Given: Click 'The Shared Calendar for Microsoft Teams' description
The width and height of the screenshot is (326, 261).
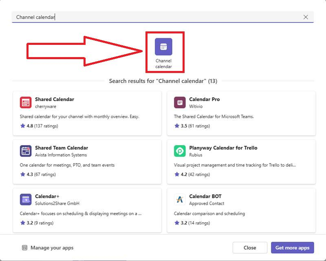Looking at the screenshot, I should (214, 117).
